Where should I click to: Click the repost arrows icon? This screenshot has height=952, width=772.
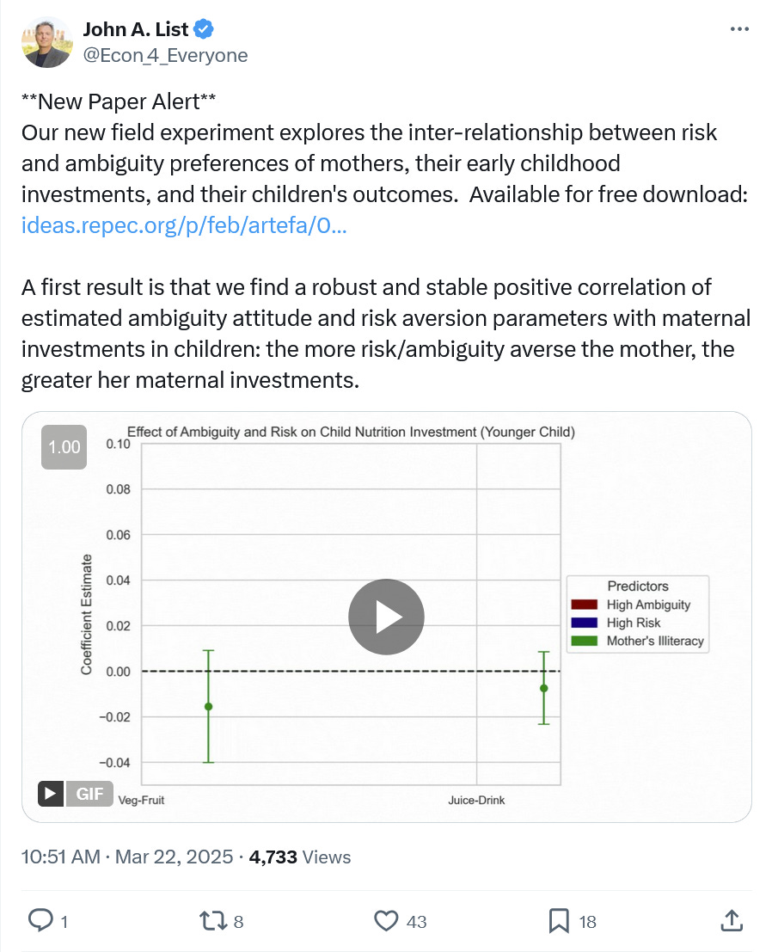(x=213, y=920)
